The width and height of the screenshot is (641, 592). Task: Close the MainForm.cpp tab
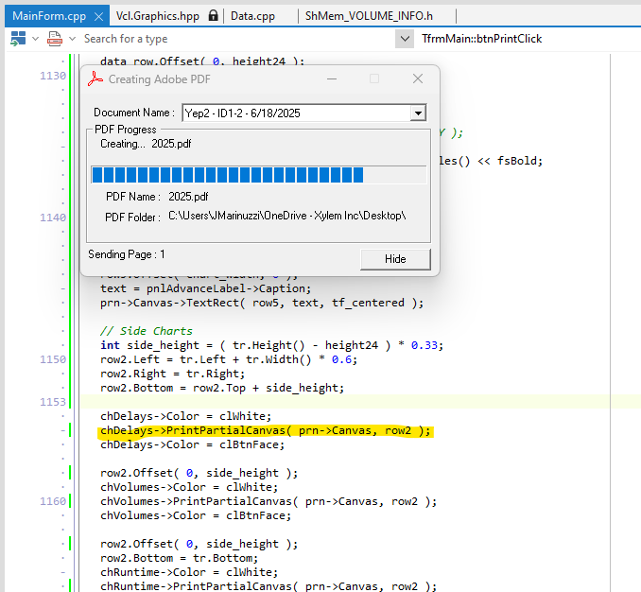[98, 16]
